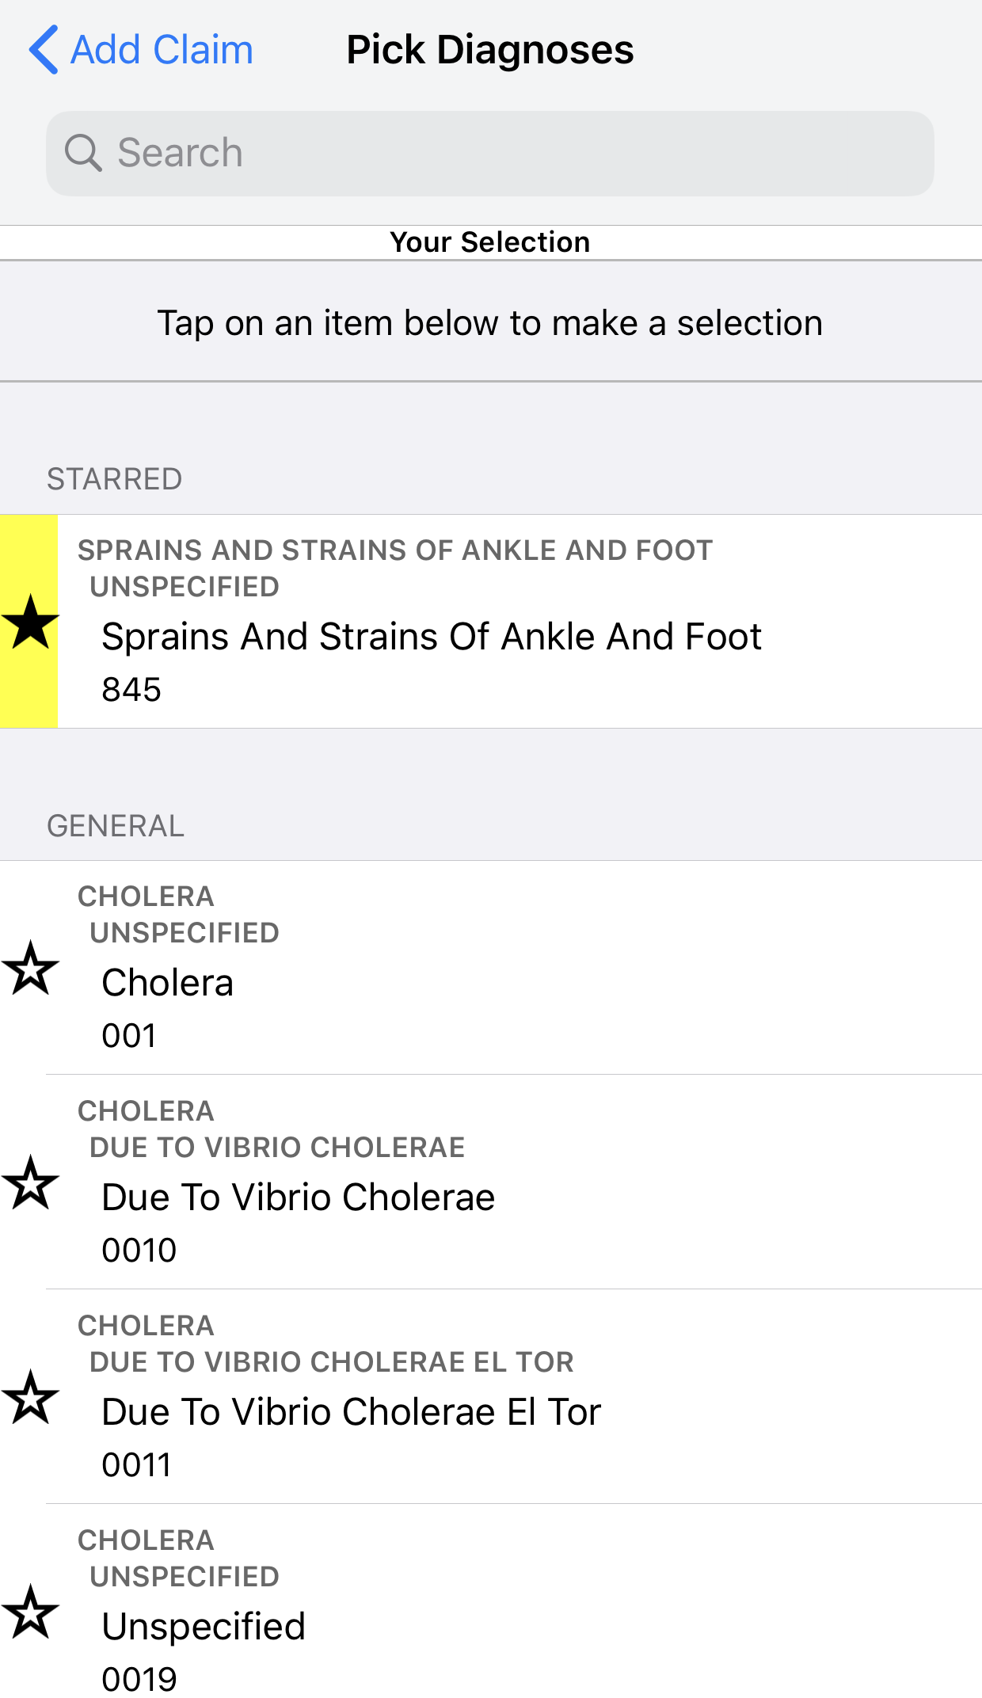Viewport: 982px width, 1698px height.
Task: Tap the GENERAL section header
Action: (116, 826)
